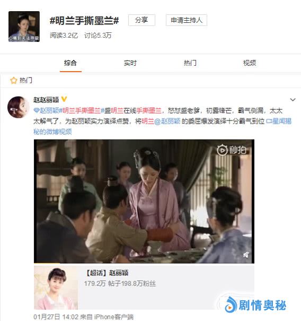
Task: Switch to the 综合 tab
Action: [70, 63]
